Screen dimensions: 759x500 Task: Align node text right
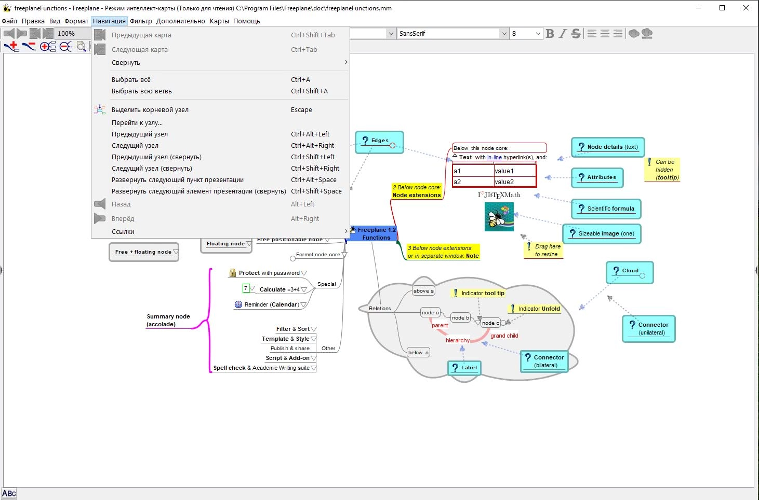(x=618, y=34)
